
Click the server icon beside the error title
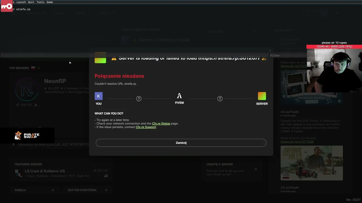[x=100, y=58]
